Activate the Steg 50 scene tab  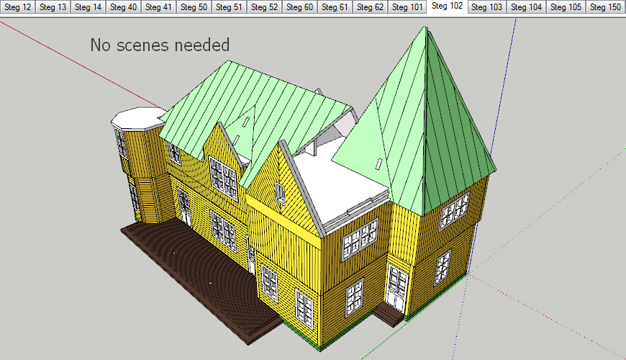194,7
